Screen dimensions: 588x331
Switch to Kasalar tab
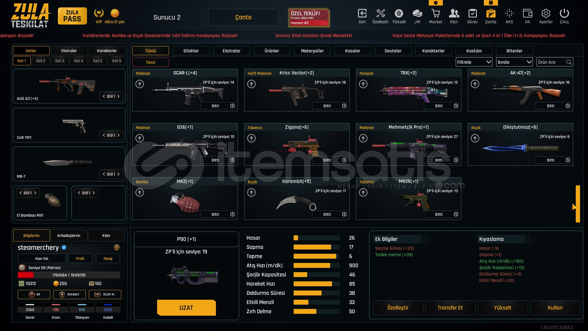coord(353,51)
